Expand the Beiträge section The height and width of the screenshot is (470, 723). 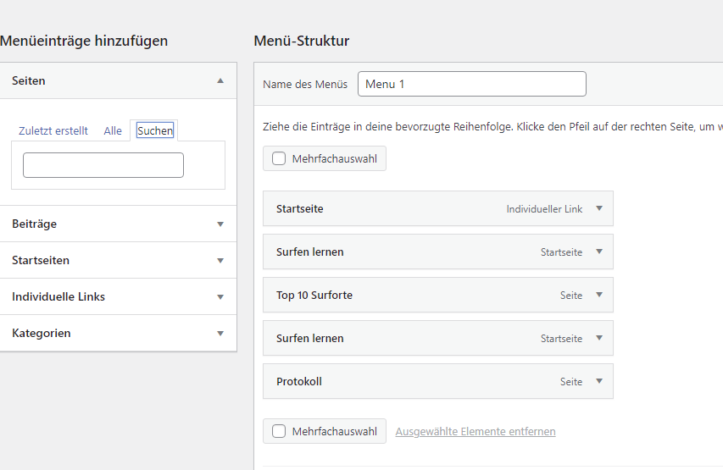click(220, 224)
